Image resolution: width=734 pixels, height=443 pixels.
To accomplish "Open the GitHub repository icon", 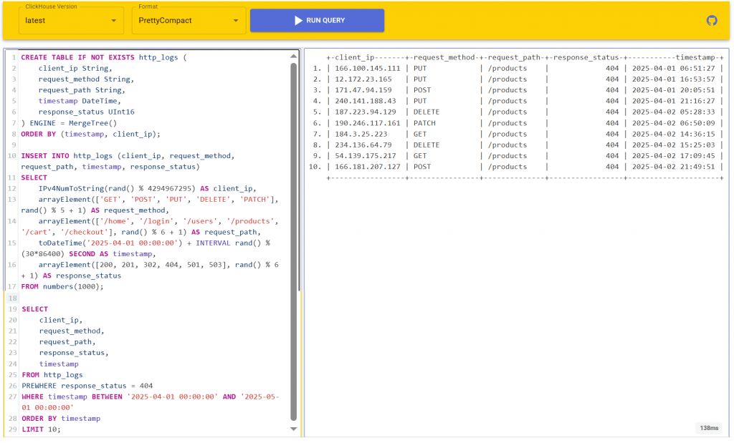I will (711, 21).
